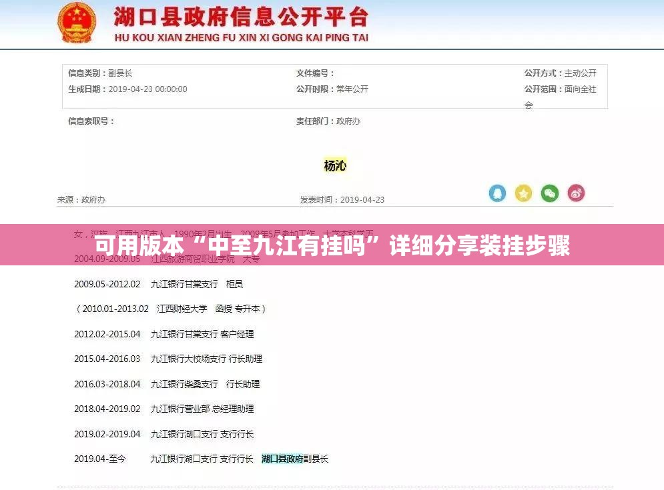Image resolution: width=664 pixels, height=490 pixels.
Task: Click row 2018.04-2019.02 营业部 总经理助理
Action: (164, 409)
